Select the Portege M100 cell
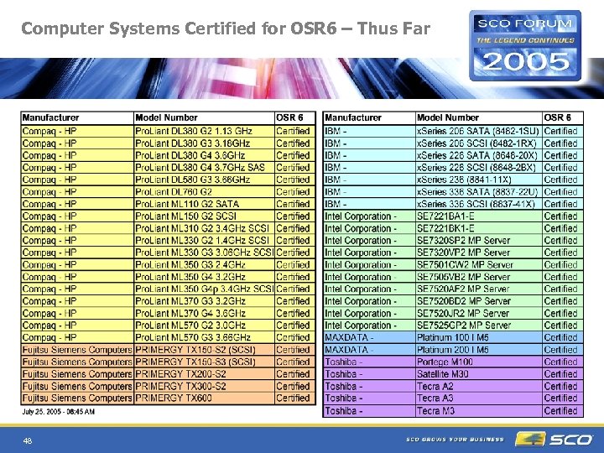Image resolution: width=604 pixels, height=453 pixels. point(479,362)
